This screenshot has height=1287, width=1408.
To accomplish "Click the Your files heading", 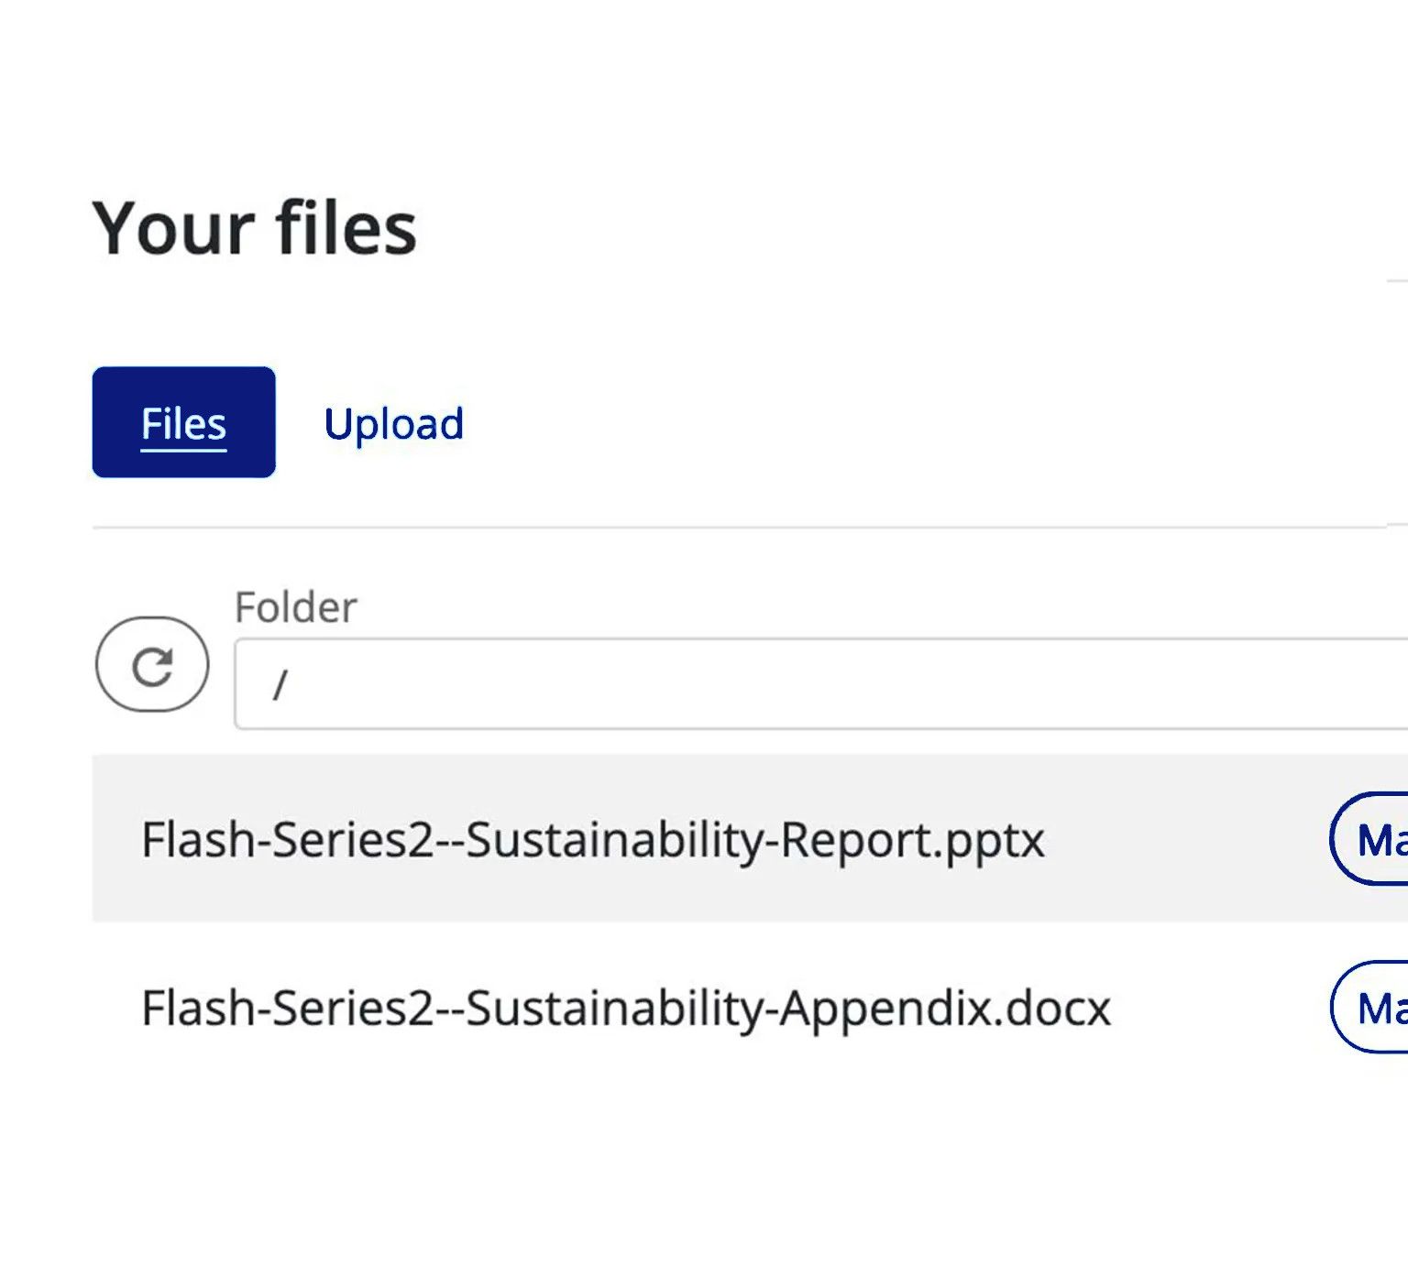I will coord(255,227).
